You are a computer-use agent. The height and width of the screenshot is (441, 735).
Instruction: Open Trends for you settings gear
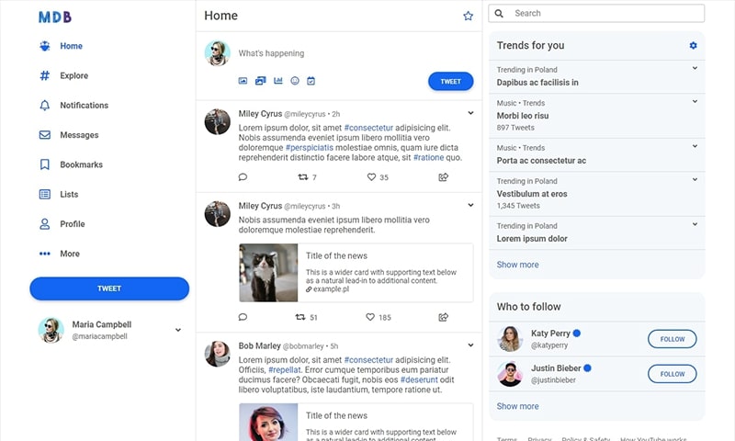[694, 45]
